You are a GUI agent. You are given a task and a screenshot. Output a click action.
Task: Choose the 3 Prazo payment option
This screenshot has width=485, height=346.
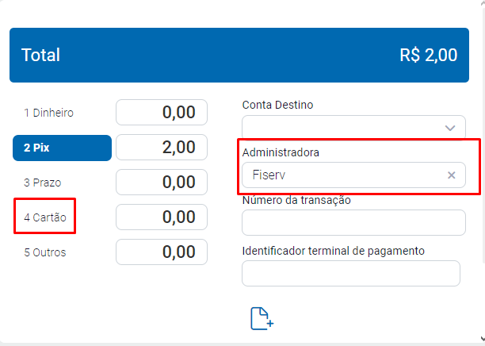pos(43,183)
